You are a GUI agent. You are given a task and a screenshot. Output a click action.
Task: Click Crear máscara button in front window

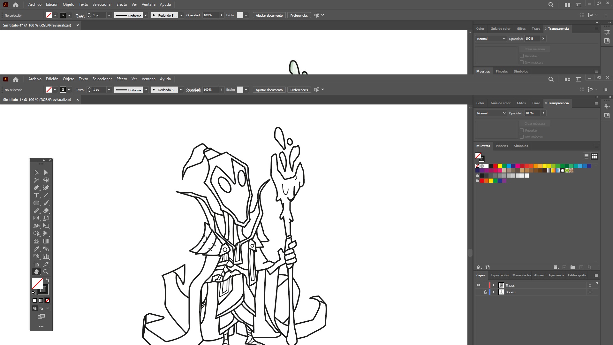pos(535,124)
